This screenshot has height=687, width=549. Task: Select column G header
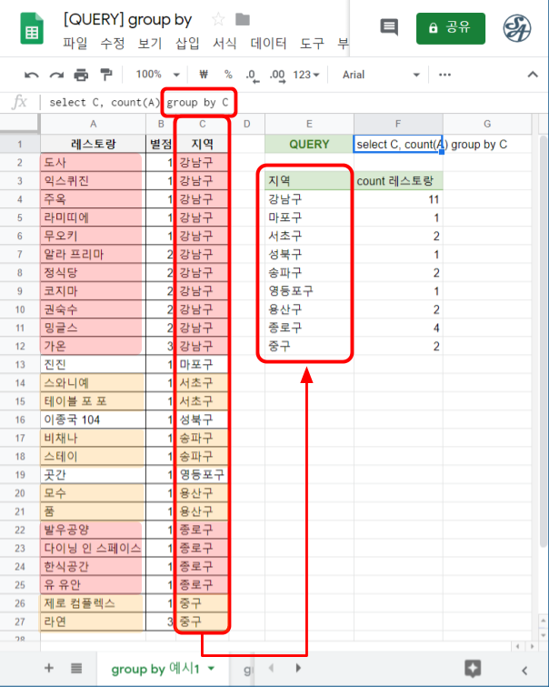[x=487, y=124]
